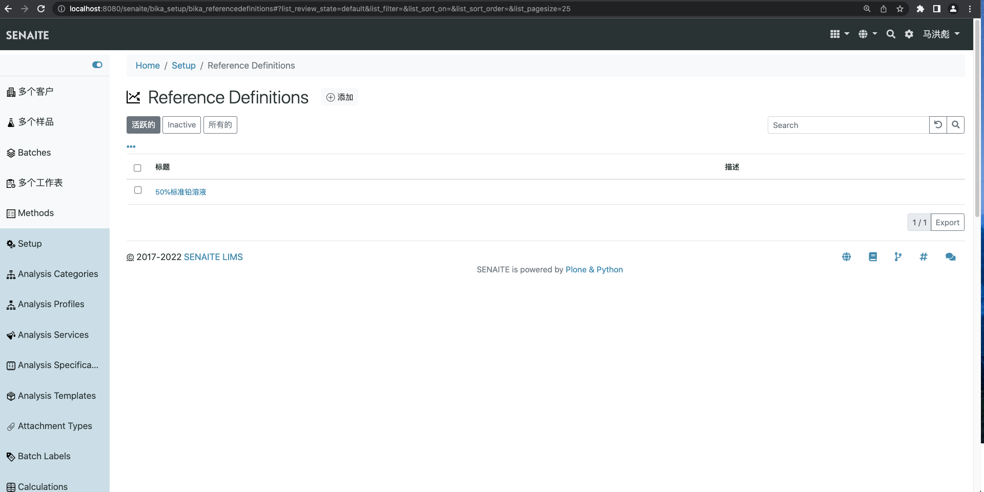This screenshot has width=984, height=492.
Task: Select the 所有的 all filter tab
Action: 220,125
